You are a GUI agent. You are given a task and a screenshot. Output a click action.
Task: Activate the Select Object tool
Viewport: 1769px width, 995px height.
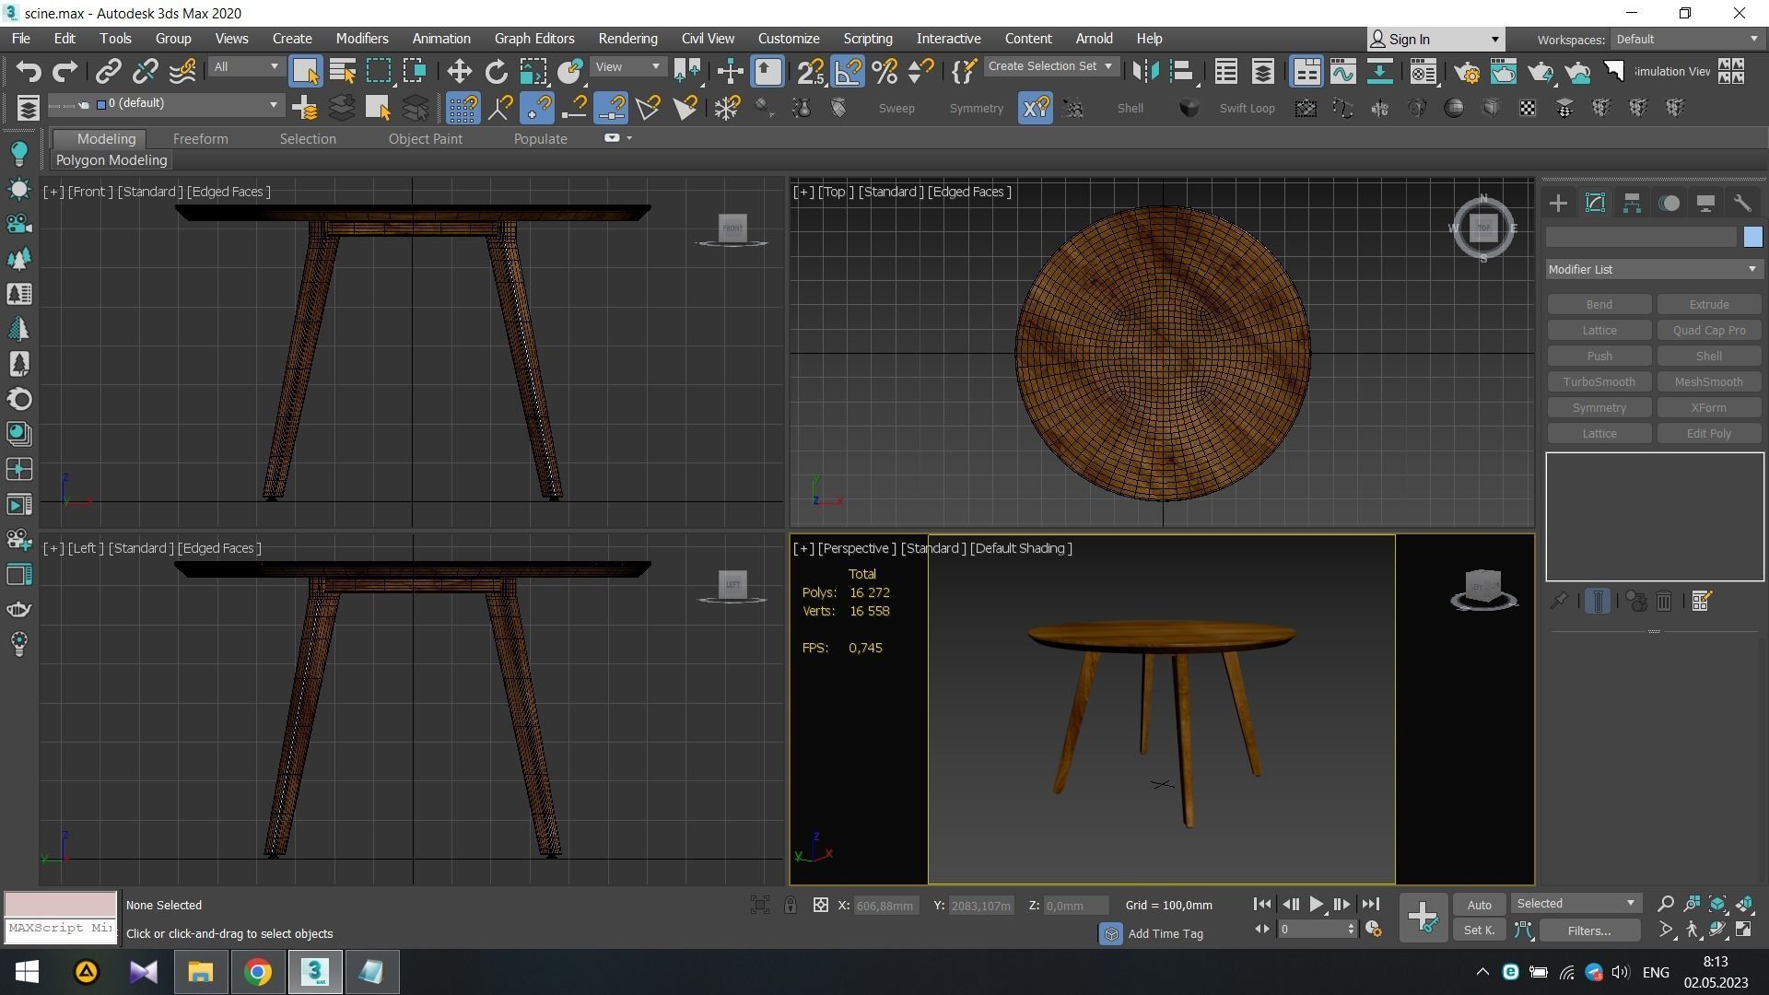(x=305, y=71)
